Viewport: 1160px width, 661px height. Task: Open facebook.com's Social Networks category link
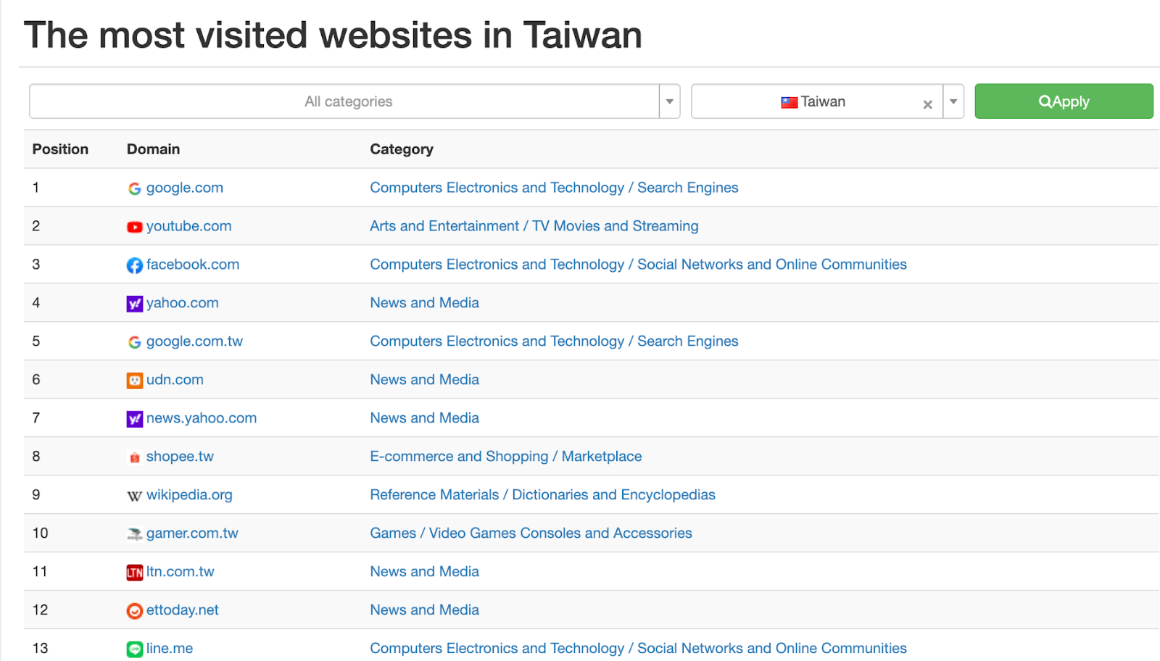click(638, 265)
